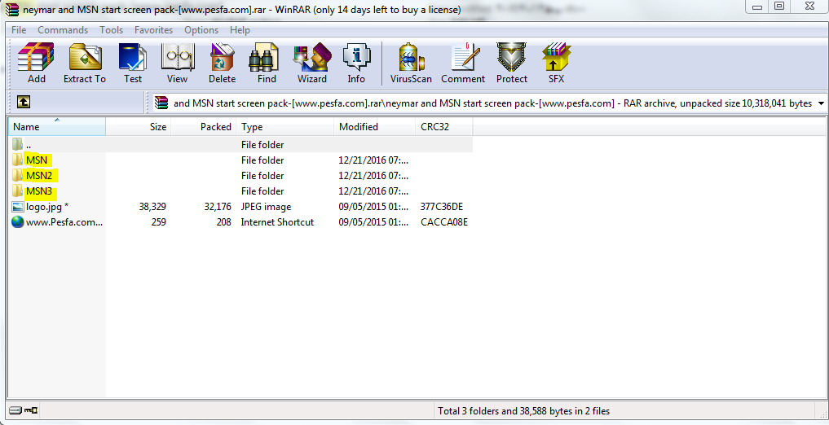Click the drive and key status bar icon
The width and height of the screenshot is (829, 425).
coord(24,410)
